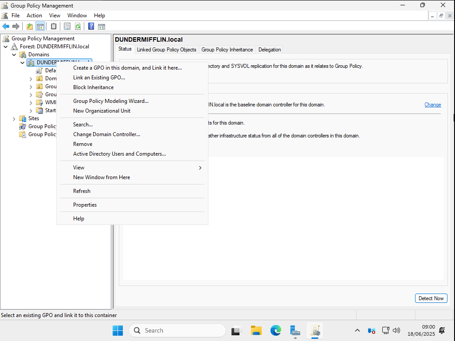The image size is (455, 341).
Task: Select the Group Policy Management root node icon
Action: point(6,39)
